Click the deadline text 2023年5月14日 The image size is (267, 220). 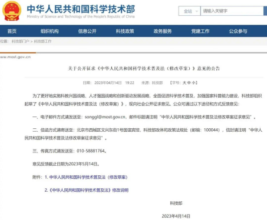tap(83, 164)
